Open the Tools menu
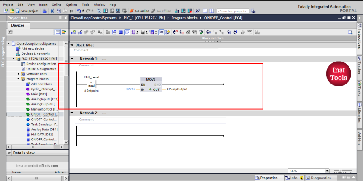This screenshot has height=181, width=363. pos(85,5)
